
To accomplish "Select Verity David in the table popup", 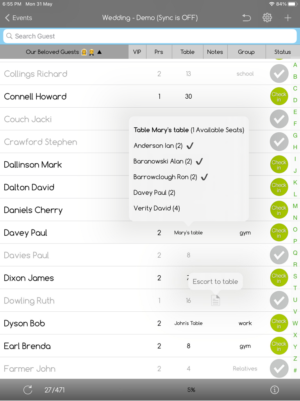I will tap(156, 208).
